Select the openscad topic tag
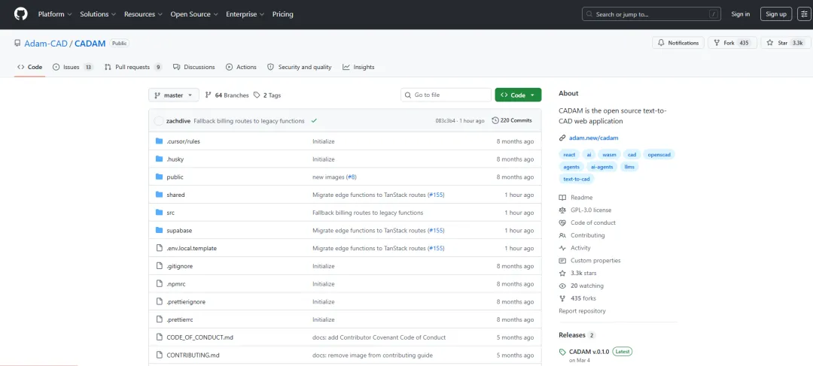 [659, 154]
